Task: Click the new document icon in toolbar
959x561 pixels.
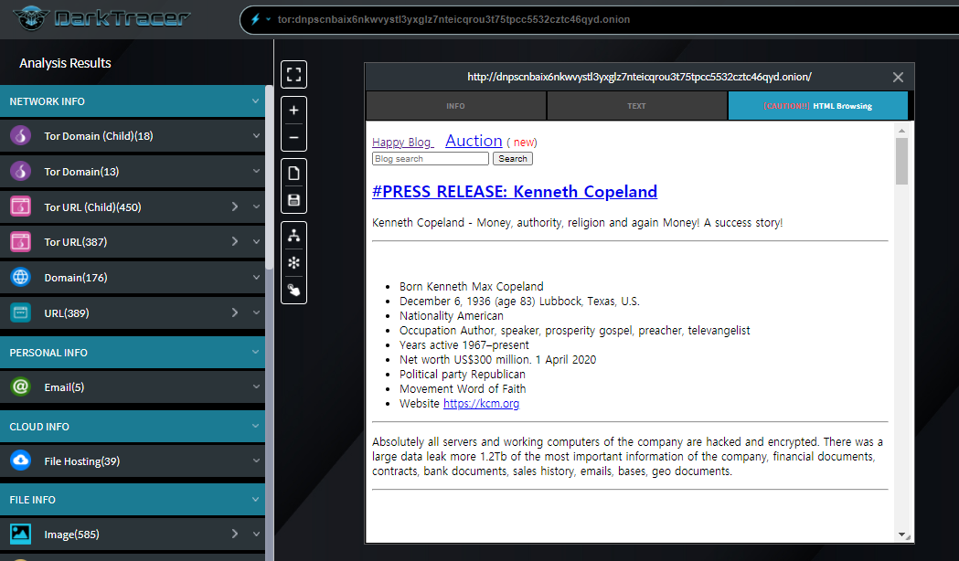Action: 293,173
